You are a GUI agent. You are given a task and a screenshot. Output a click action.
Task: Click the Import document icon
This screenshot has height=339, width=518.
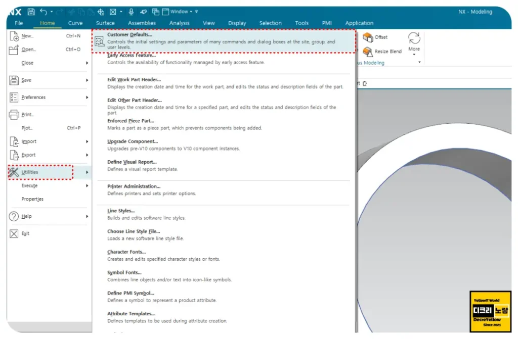(x=14, y=141)
